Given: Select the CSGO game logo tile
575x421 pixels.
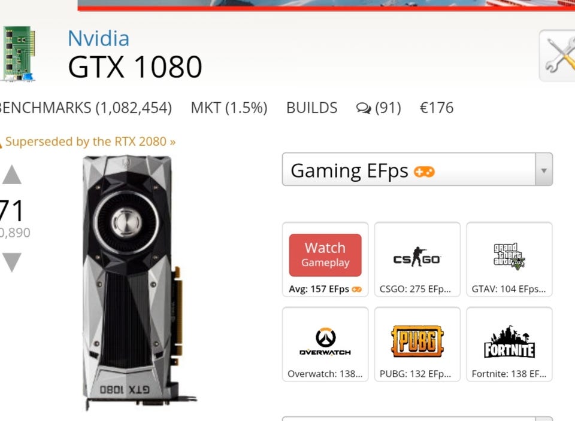Looking at the screenshot, I should pyautogui.click(x=417, y=259).
